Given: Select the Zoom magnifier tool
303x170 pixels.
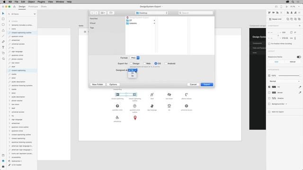Looking at the screenshot, I should click(x=3, y=59).
